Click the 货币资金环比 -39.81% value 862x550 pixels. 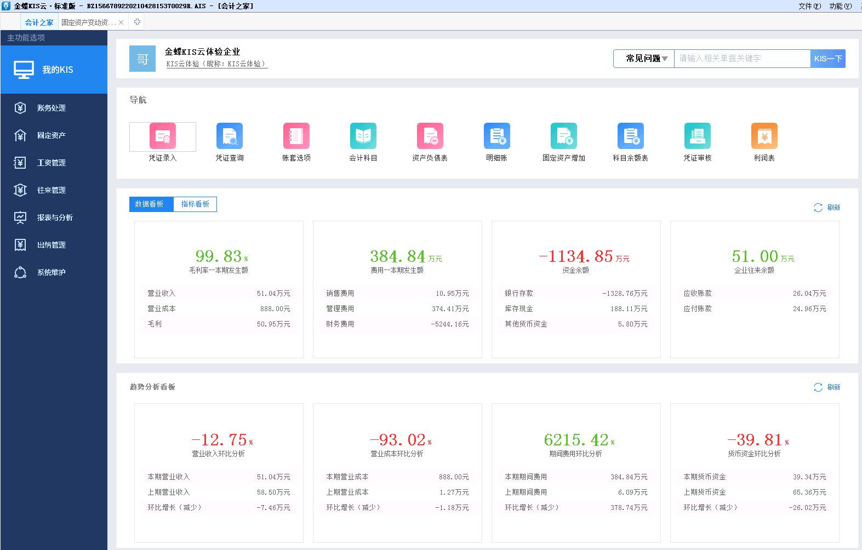coord(758,440)
